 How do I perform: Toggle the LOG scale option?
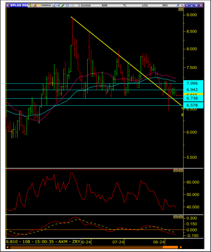pyautogui.click(x=145, y=5)
